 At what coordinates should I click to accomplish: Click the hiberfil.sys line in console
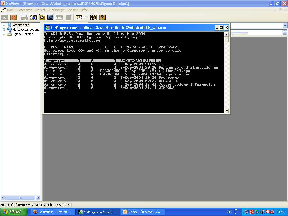point(117,71)
